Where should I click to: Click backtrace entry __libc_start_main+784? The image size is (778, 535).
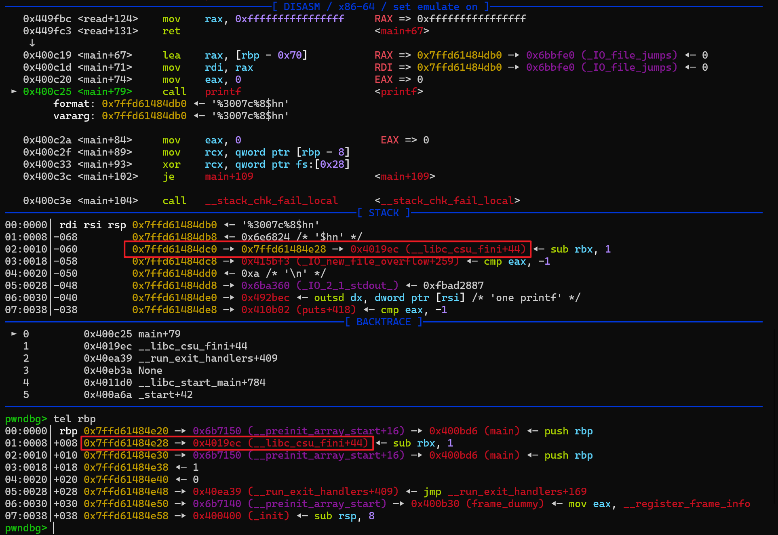tap(202, 383)
